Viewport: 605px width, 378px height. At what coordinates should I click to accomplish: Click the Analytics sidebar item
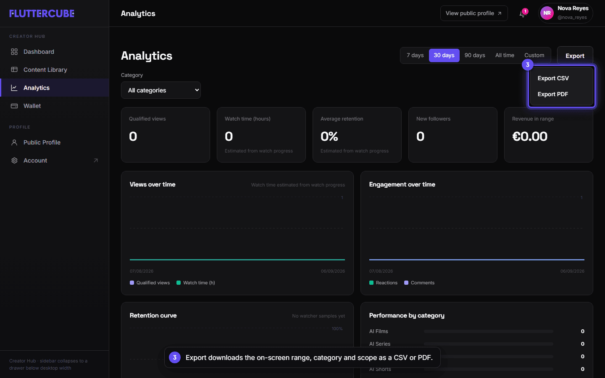(55, 88)
